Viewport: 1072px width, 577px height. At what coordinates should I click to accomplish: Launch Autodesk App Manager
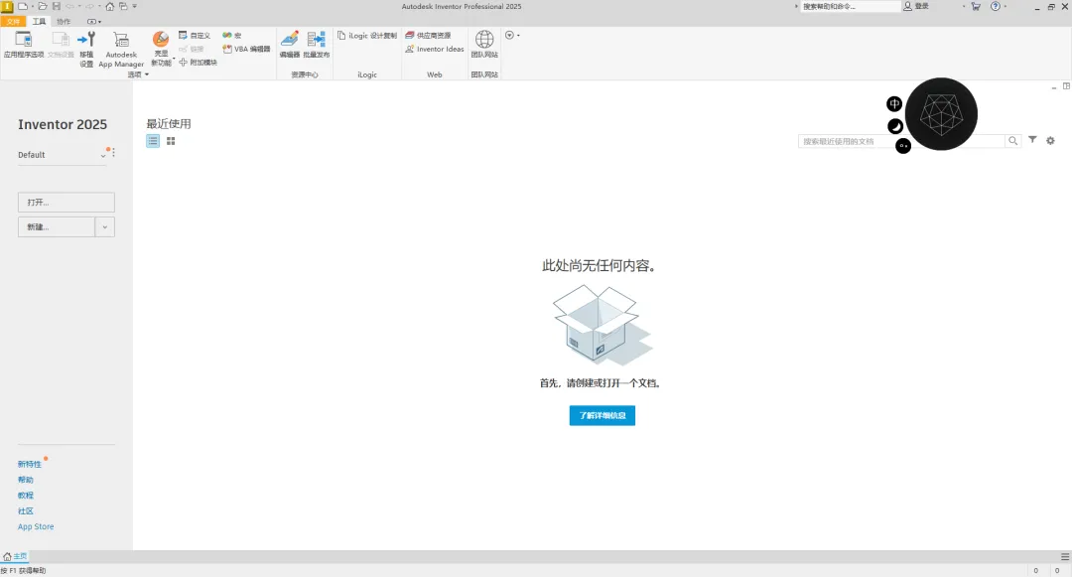pyautogui.click(x=121, y=50)
